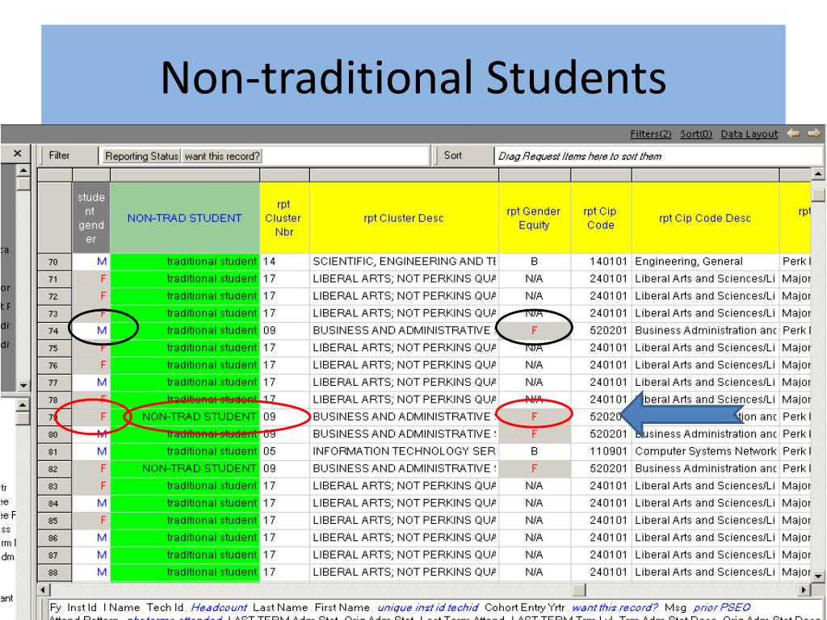The width and height of the screenshot is (827, 620).
Task: Click the rpt Cluster Desc column header
Action: 402,218
